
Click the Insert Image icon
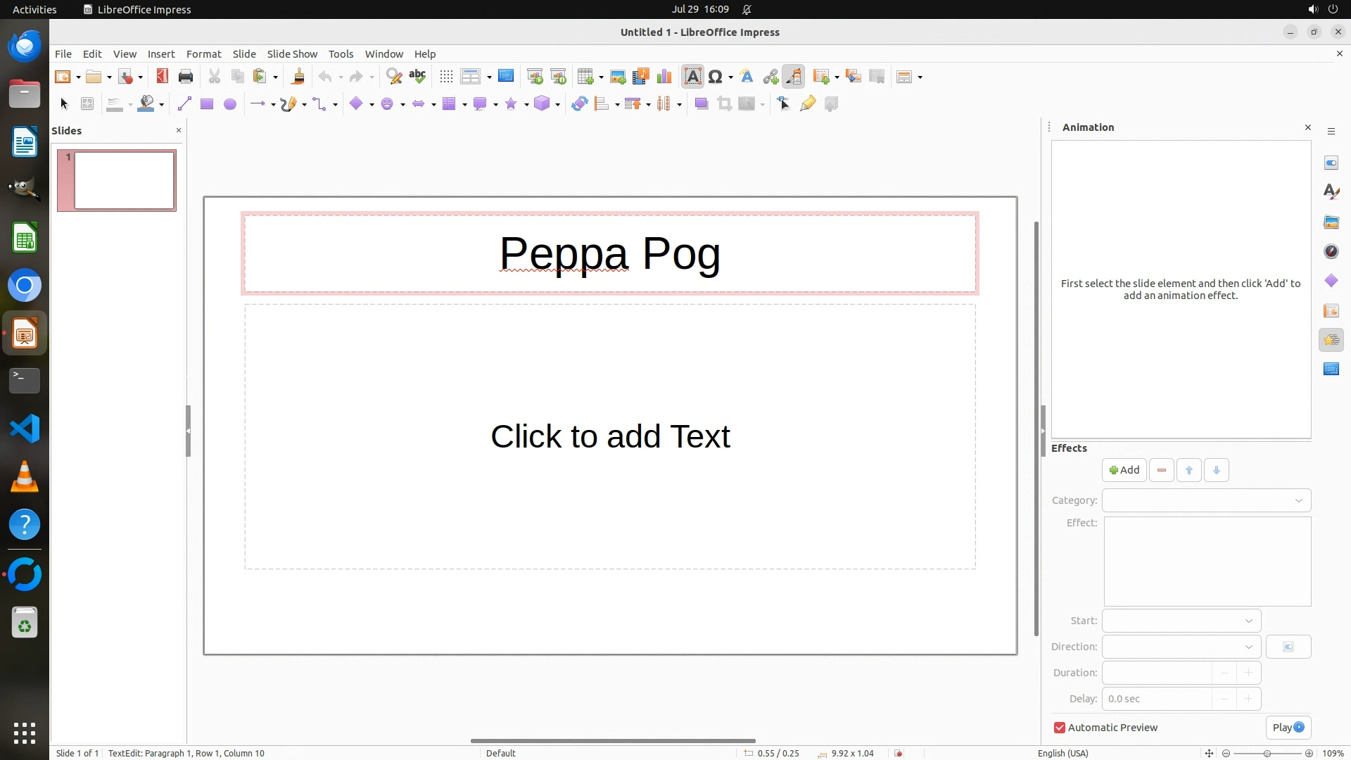618,77
